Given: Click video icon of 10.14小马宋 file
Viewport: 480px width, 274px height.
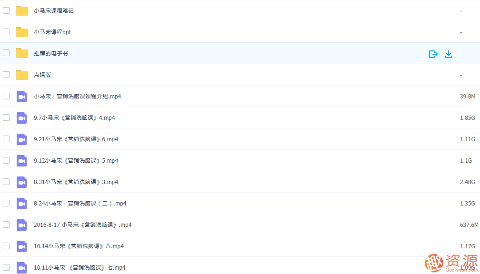Looking at the screenshot, I should [x=22, y=246].
